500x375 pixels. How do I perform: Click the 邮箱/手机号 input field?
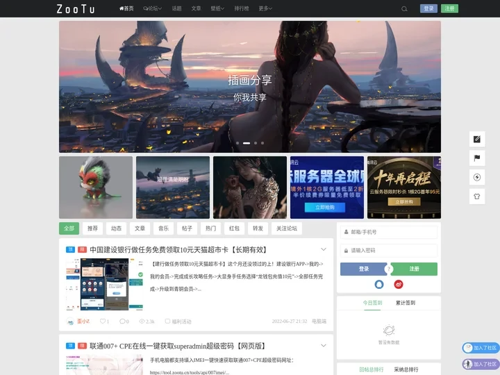[389, 232]
